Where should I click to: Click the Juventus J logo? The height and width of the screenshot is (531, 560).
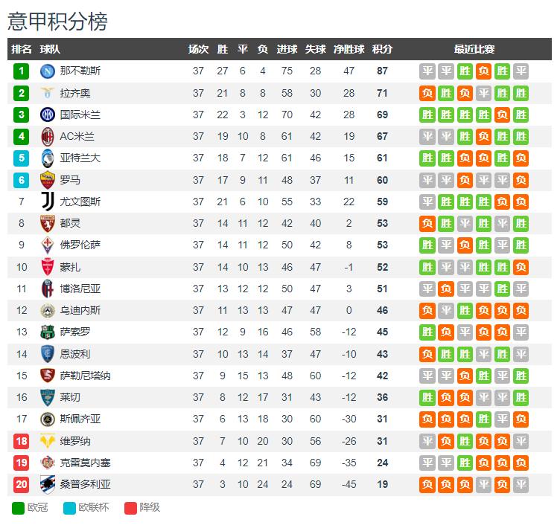point(48,202)
